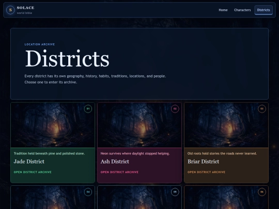The width and height of the screenshot is (279, 209).
Task: Open district archive for Briar District
Action: pos(206,172)
